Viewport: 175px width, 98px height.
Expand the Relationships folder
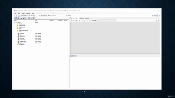coord(16,27)
